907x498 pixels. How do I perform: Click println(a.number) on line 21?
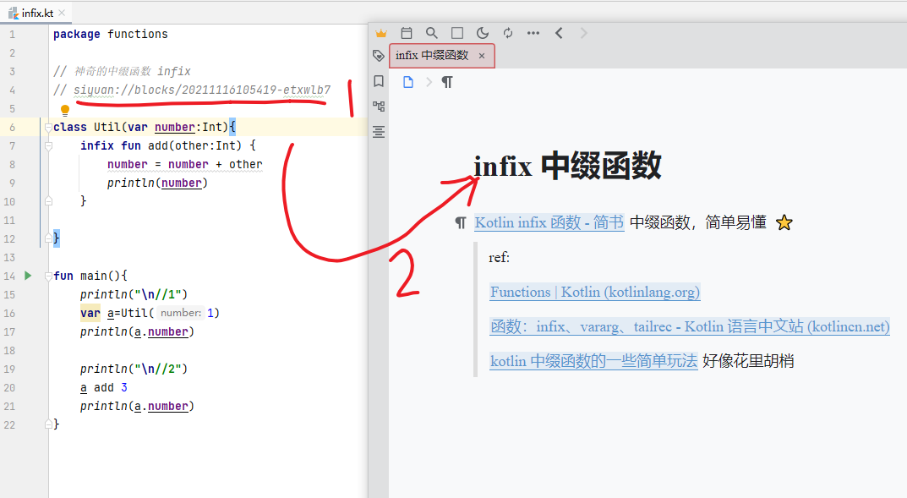pos(137,407)
